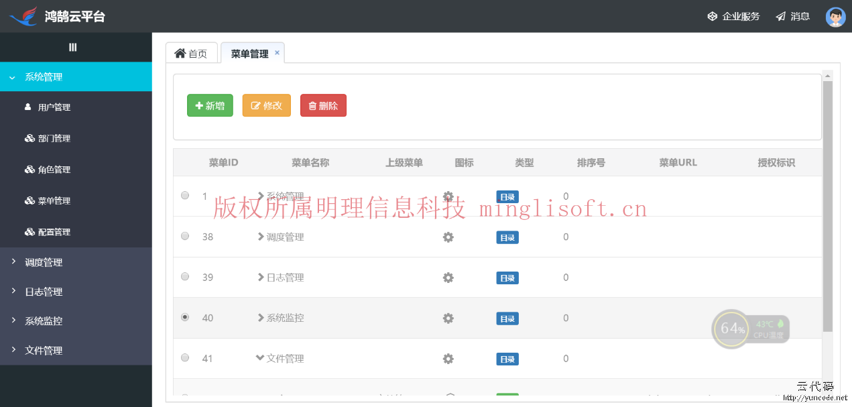
Task: Click the 鸿鹄云平台 logo icon
Action: pos(24,15)
